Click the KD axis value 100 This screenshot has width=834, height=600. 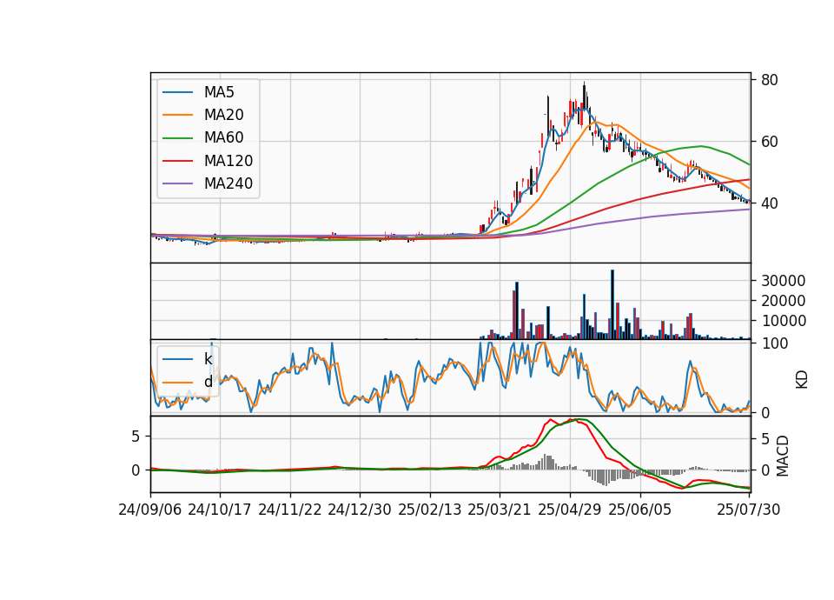(x=775, y=344)
